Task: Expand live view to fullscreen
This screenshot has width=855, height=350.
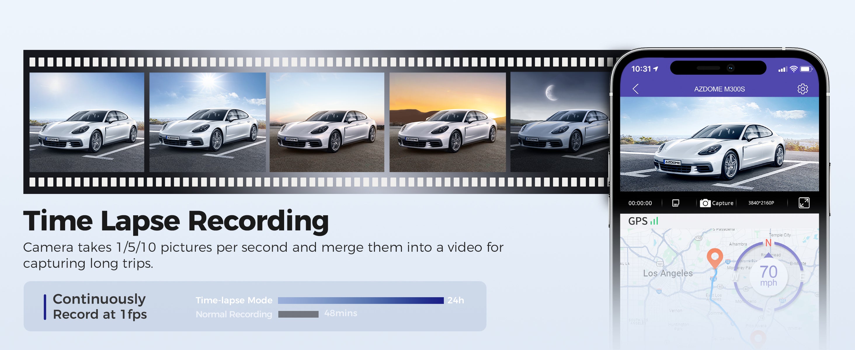Action: tap(804, 203)
